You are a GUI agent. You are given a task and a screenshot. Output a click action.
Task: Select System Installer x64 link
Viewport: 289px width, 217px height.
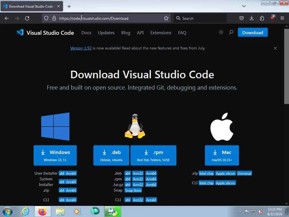click(62, 182)
